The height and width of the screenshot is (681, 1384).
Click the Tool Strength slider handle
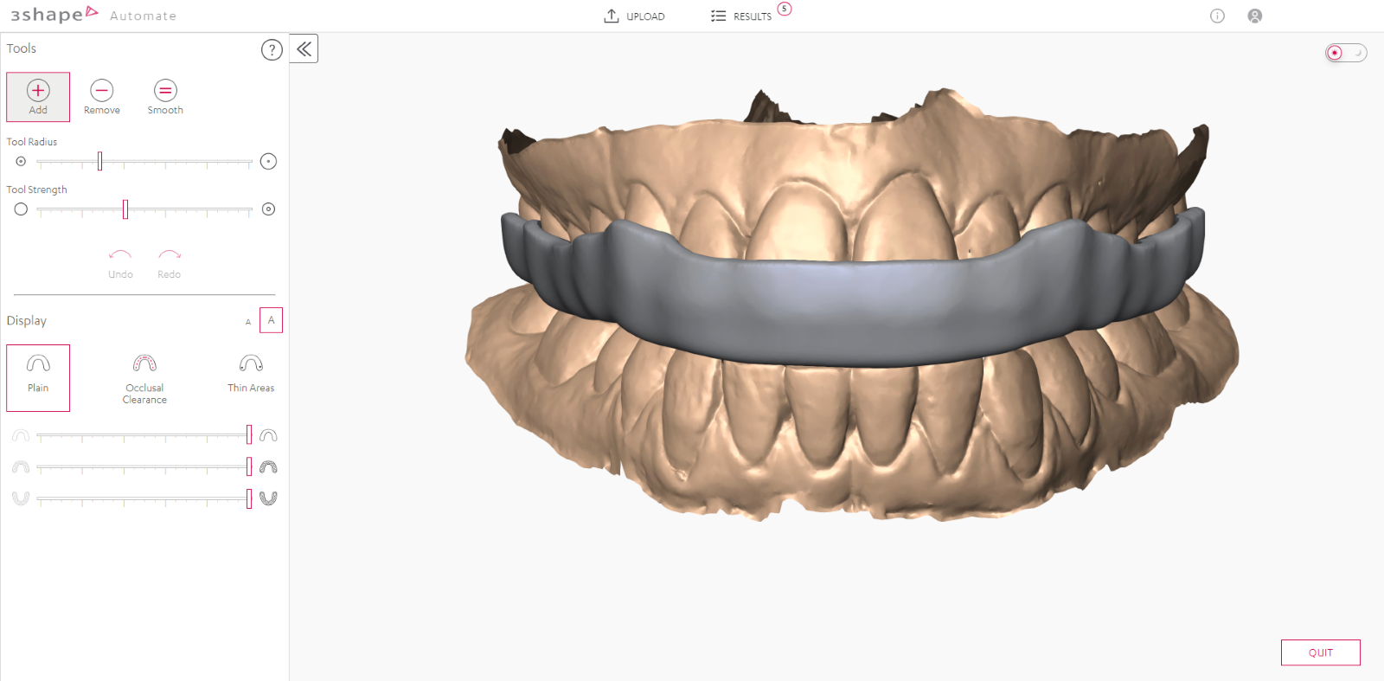click(x=125, y=209)
